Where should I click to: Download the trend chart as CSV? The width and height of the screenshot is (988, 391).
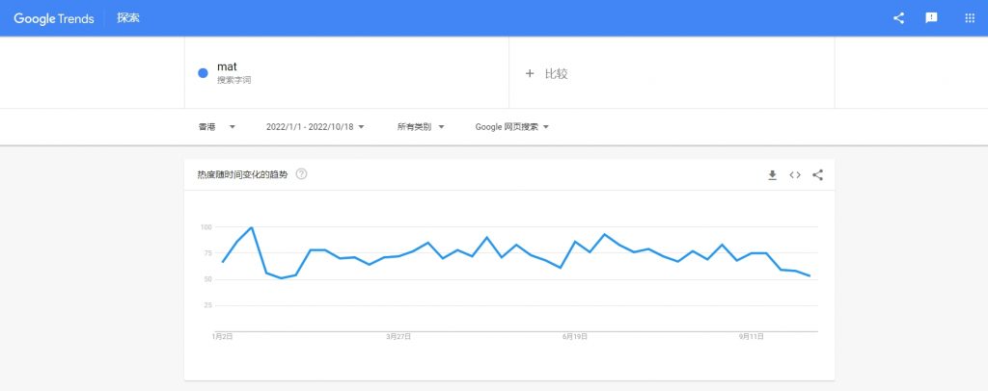click(772, 175)
